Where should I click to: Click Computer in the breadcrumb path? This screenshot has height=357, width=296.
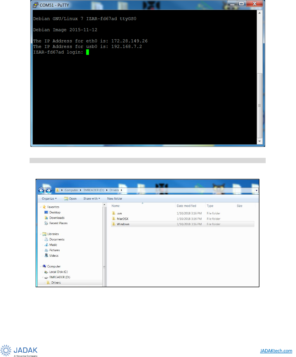pyautogui.click(x=71, y=190)
